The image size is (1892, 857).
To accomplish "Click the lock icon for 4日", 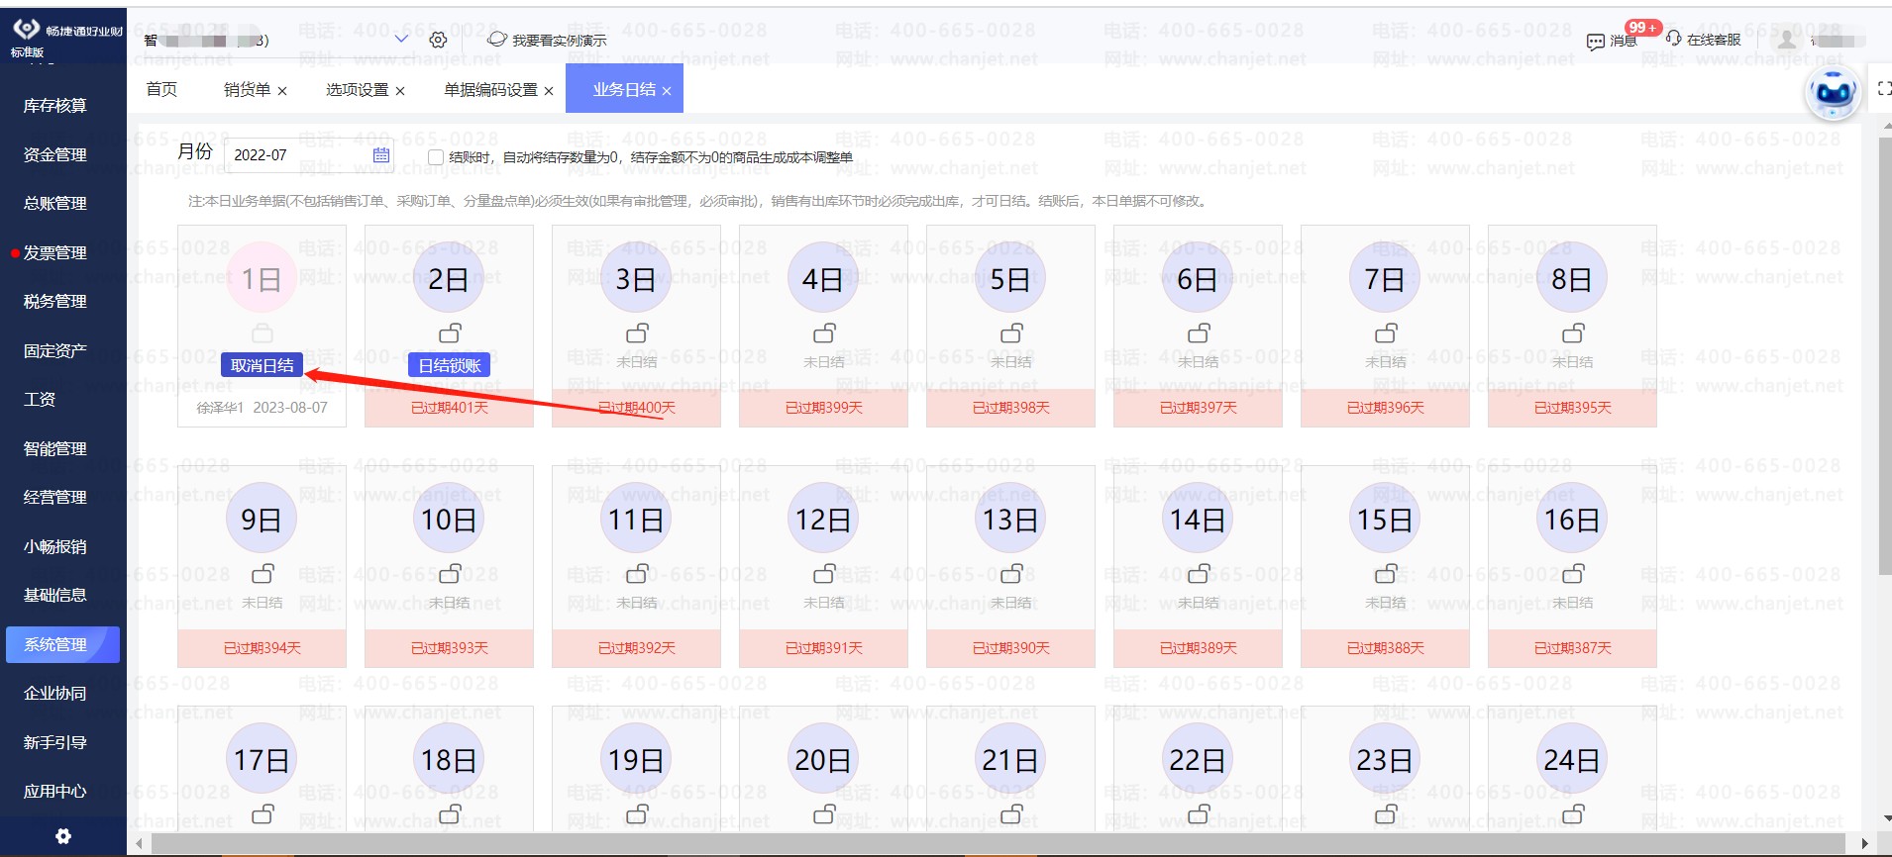I will click(x=824, y=333).
